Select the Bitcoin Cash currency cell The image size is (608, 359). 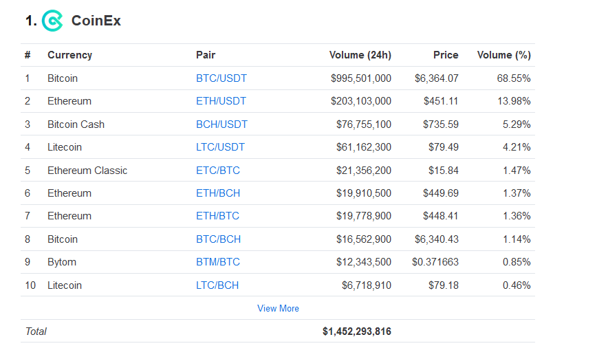tap(76, 124)
